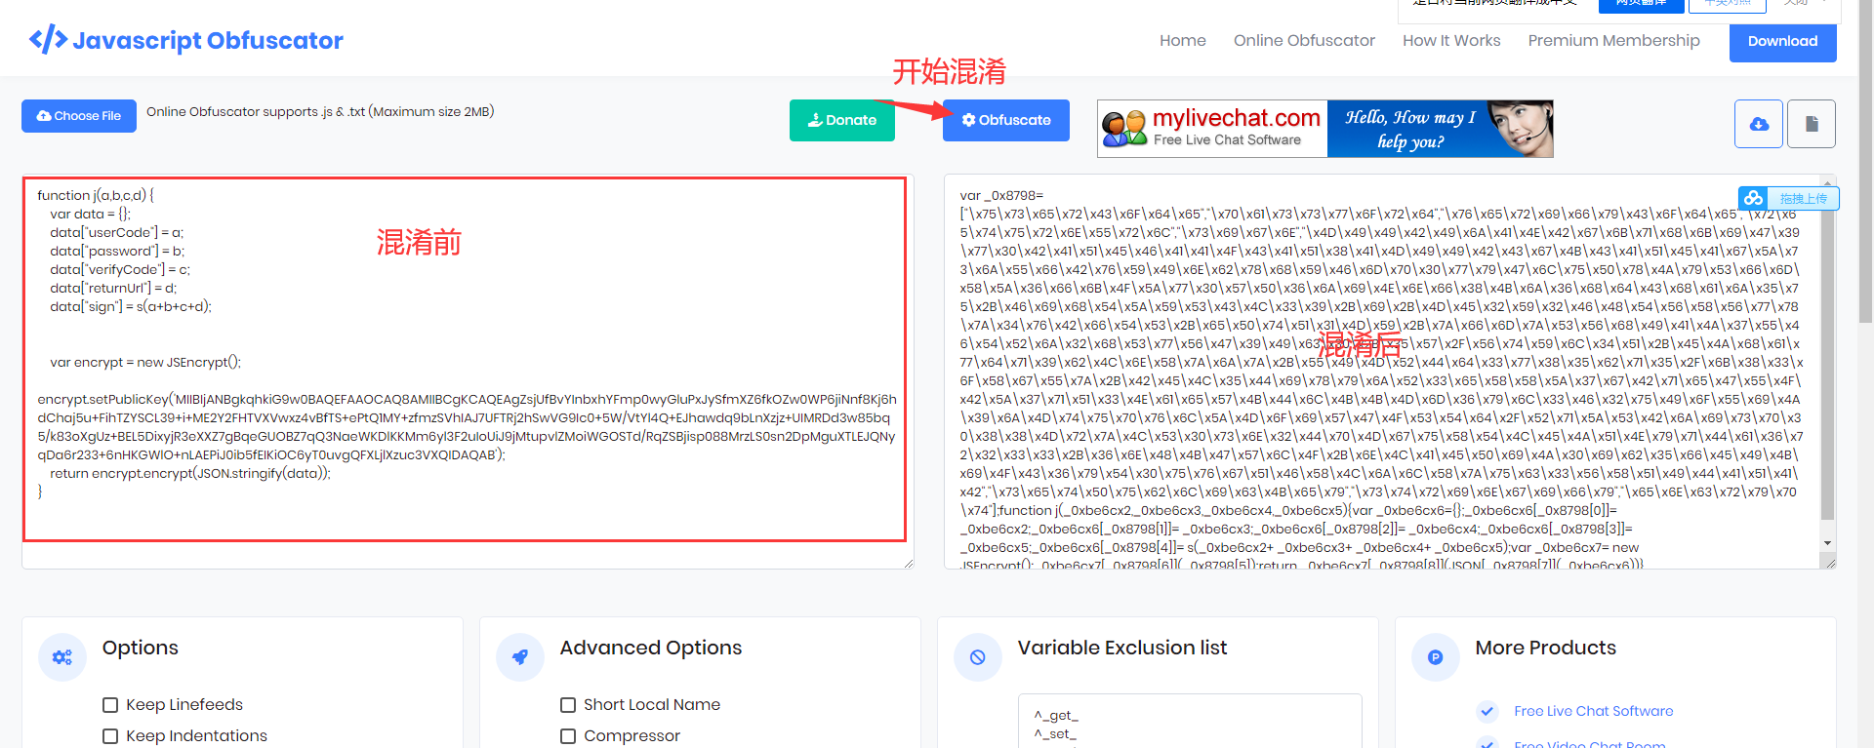Click the More Products heading
The height and width of the screenshot is (748, 1874).
[1546, 648]
